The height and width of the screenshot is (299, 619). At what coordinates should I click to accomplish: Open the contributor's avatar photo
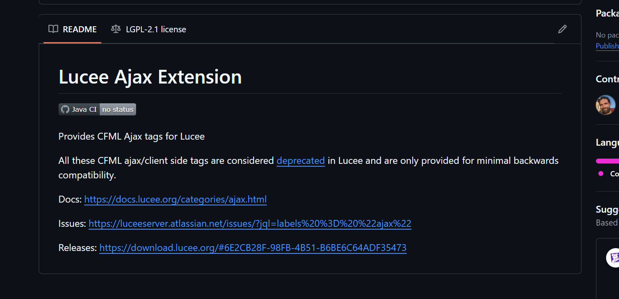tap(605, 105)
